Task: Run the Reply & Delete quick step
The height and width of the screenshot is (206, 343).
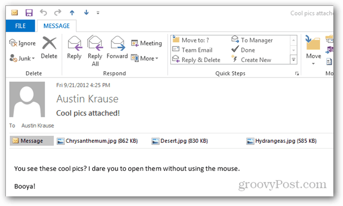Action: pos(196,60)
